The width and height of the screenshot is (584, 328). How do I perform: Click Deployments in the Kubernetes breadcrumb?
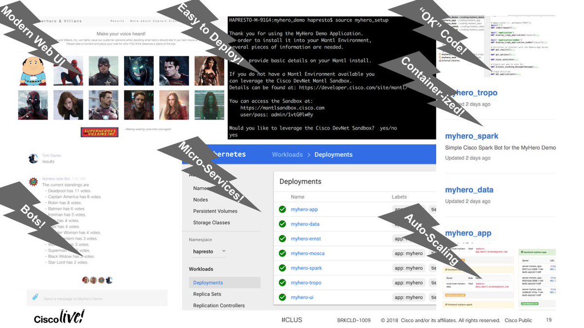coord(333,155)
